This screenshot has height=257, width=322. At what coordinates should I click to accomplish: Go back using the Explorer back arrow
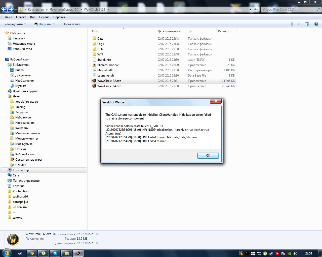[x=4, y=10]
